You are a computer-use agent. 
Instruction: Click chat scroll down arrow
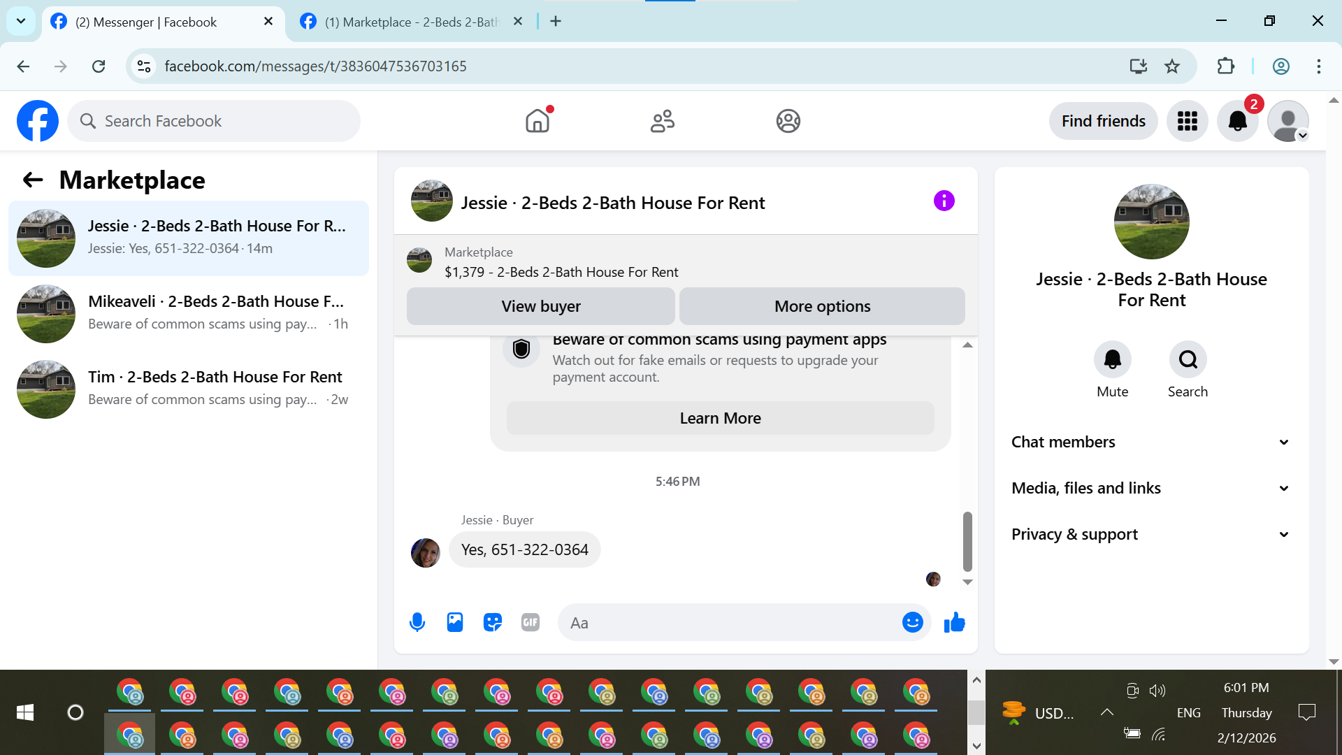(x=967, y=582)
